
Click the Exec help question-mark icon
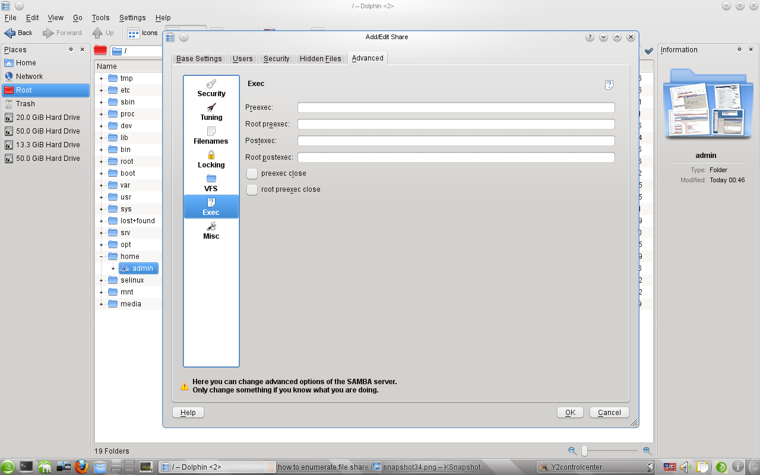click(609, 85)
